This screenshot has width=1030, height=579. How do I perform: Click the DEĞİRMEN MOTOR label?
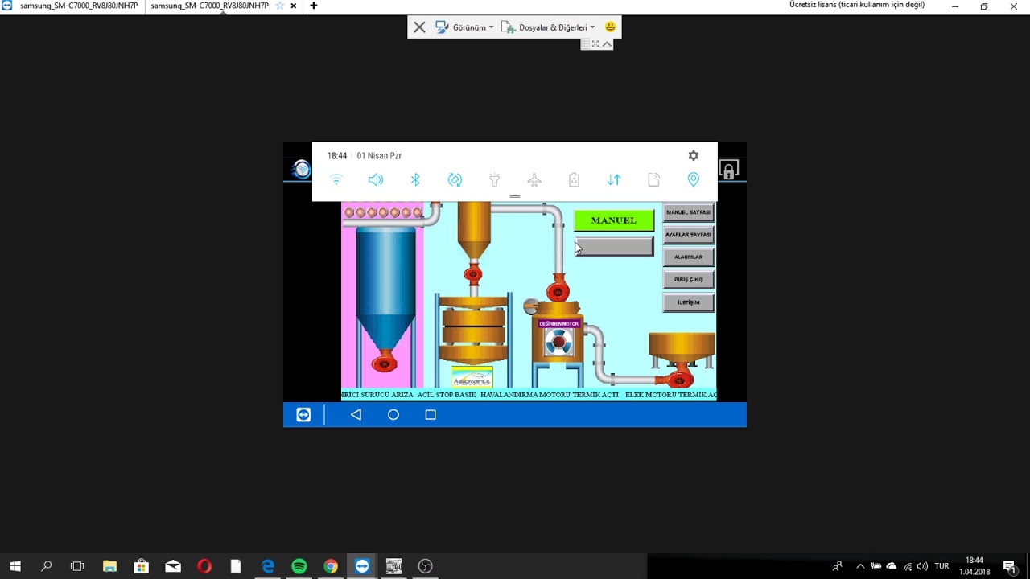tap(559, 324)
